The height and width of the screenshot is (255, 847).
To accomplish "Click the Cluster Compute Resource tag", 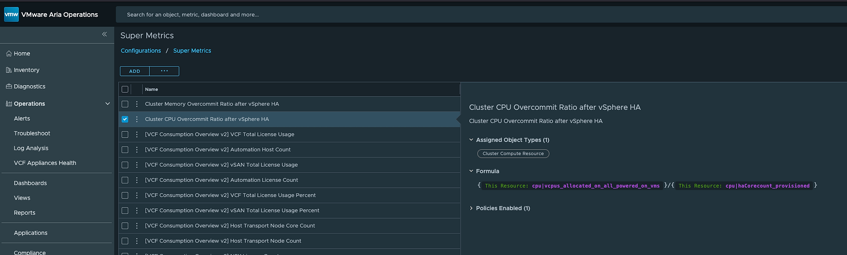I will (513, 154).
